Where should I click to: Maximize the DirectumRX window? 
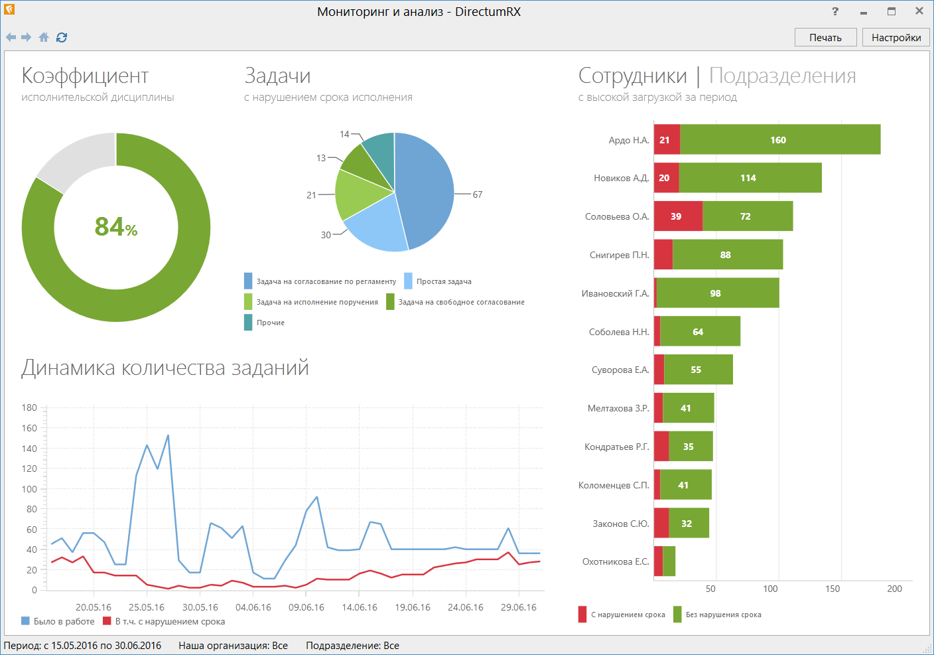[892, 11]
